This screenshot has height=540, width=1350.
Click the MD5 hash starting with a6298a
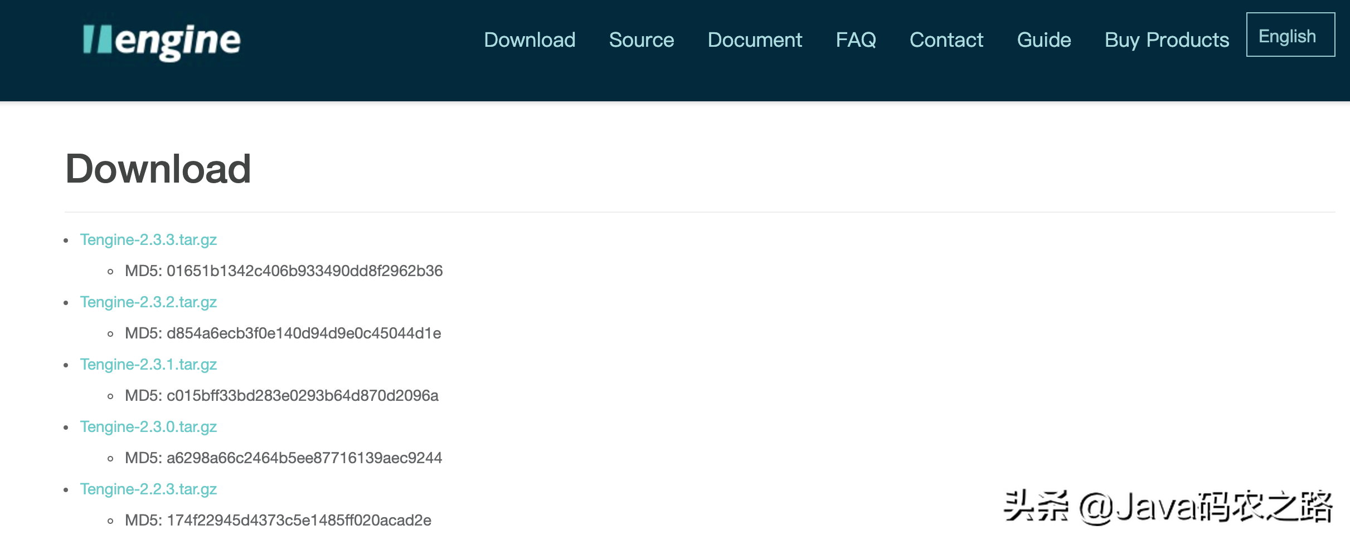coord(304,458)
